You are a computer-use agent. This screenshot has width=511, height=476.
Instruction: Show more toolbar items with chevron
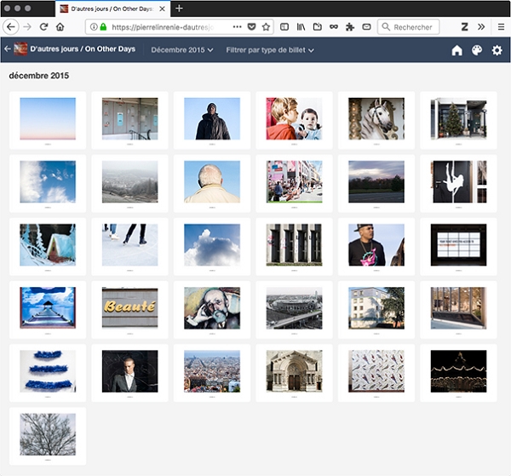tap(481, 27)
